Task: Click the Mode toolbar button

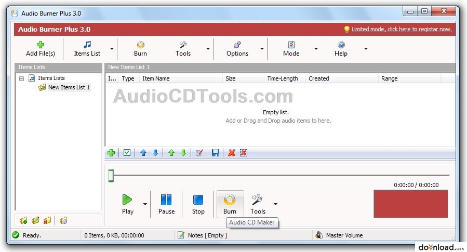Action: 291,49
